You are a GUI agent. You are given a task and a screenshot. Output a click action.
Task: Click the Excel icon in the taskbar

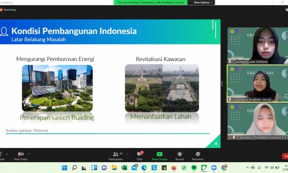pyautogui.click(x=124, y=168)
